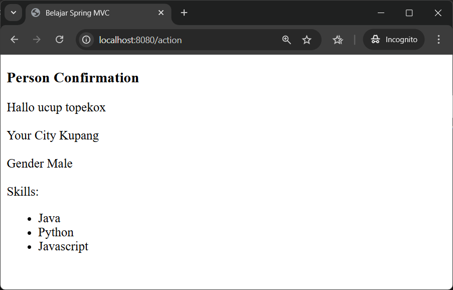Click the Gender Male text line
Viewport: 453px width, 290px height.
pyautogui.click(x=39, y=164)
